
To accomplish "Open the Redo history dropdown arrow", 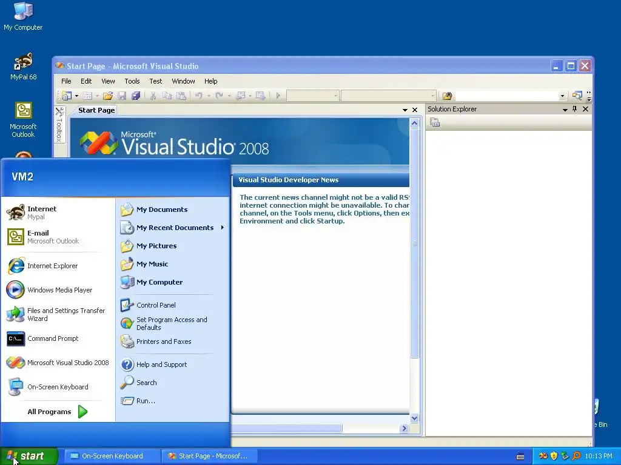I will 229,96.
